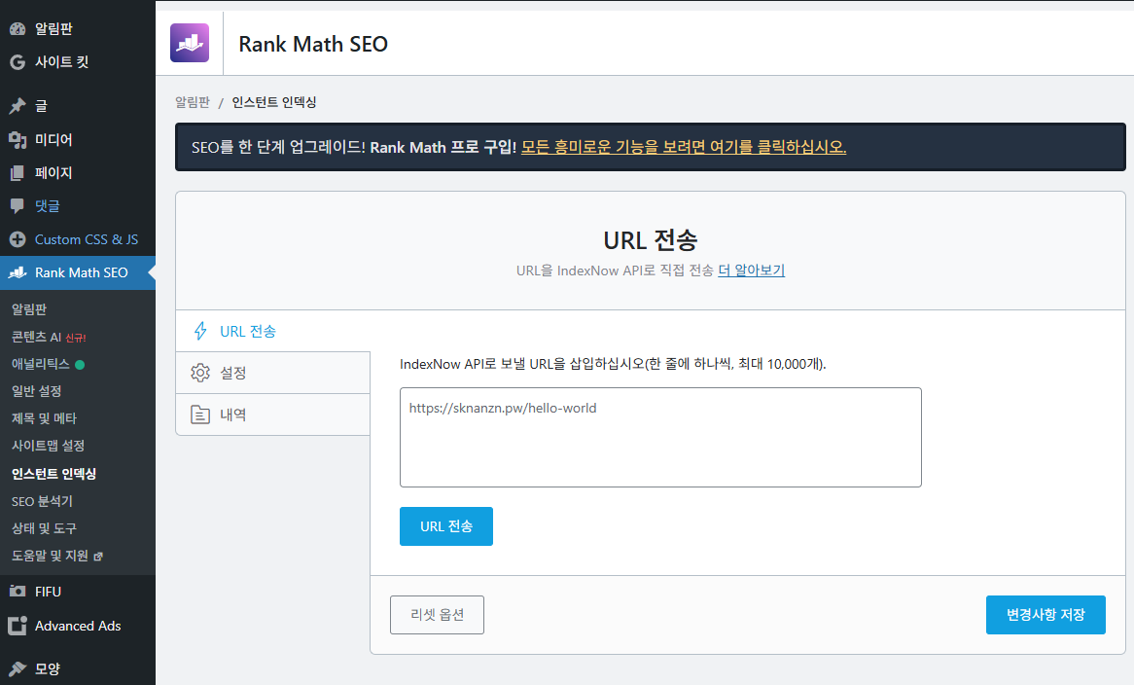Click the Advanced Ads icon in sidebar
Viewport: 1134px width, 685px height.
pos(18,626)
